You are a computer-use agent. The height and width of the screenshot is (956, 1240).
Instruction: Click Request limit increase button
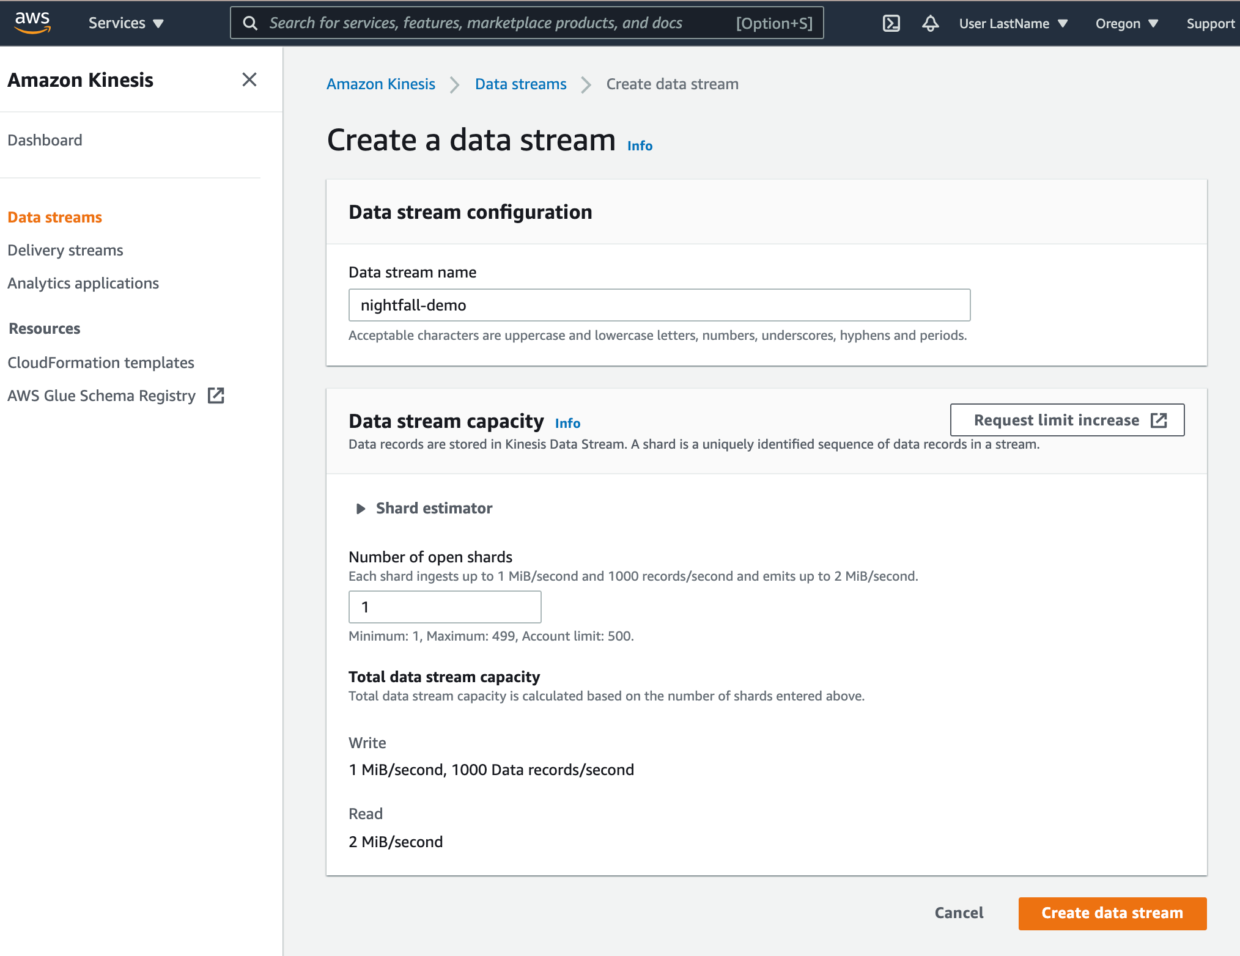pos(1067,420)
